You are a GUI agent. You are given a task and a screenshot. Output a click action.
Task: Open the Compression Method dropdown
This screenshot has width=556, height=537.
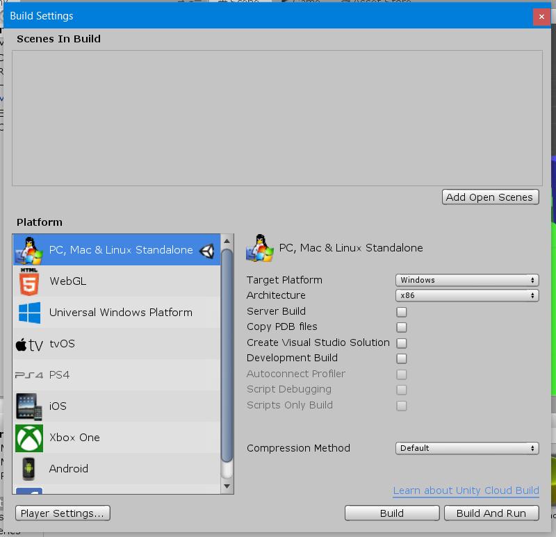pyautogui.click(x=467, y=448)
